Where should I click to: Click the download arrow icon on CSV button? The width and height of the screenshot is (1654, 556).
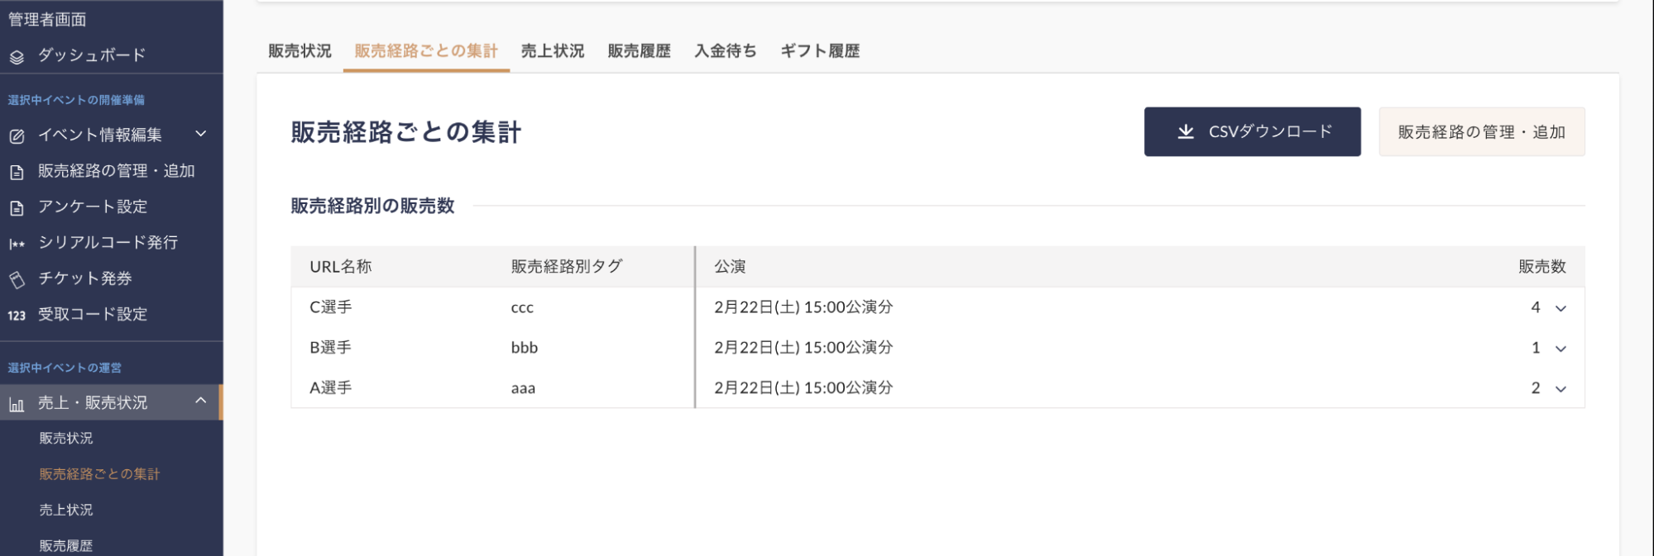pos(1186,131)
